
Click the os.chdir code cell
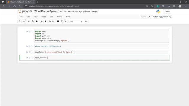tap(102, 52)
